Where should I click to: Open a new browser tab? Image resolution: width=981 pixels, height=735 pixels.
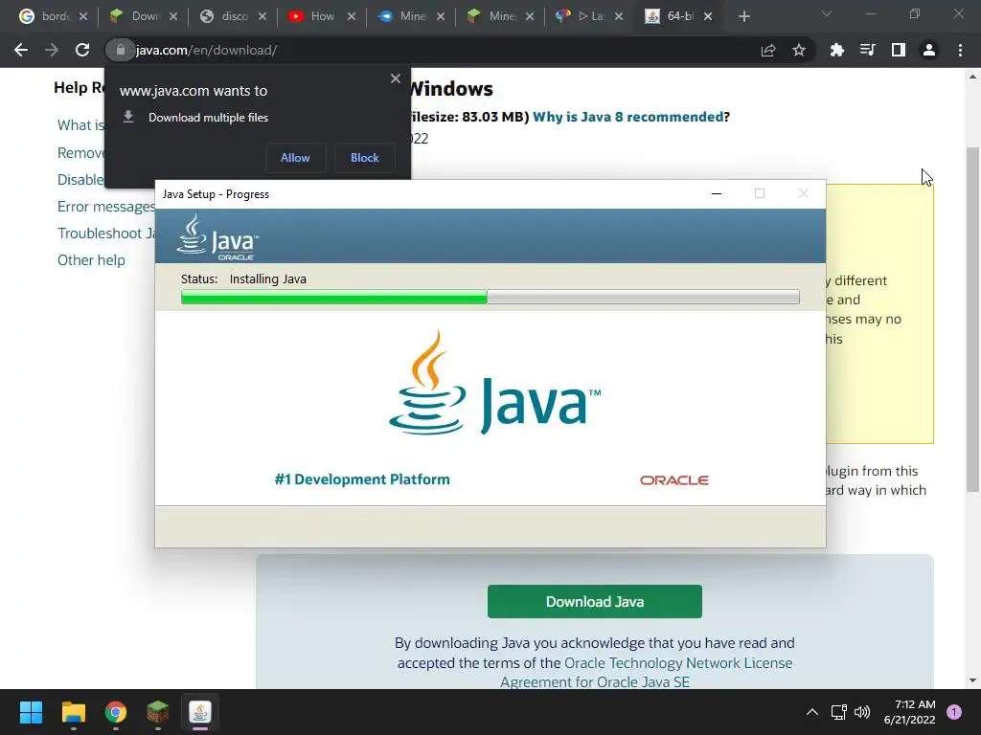743,16
